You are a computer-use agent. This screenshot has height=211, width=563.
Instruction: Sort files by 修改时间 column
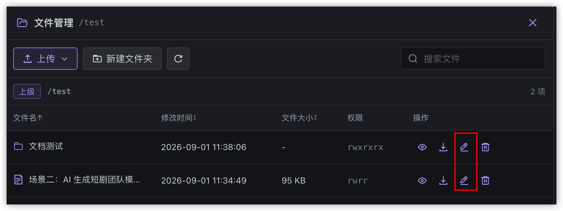[179, 118]
